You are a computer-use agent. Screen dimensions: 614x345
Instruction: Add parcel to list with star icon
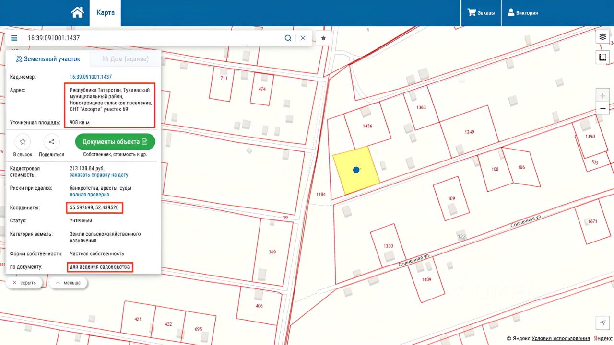23,142
